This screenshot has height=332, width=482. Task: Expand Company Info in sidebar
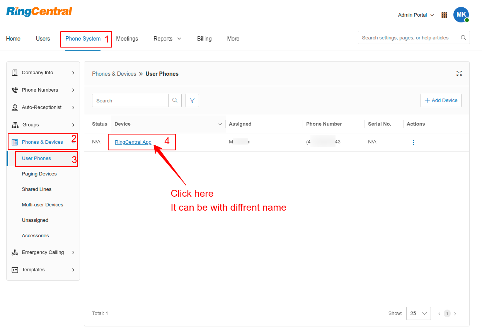tap(43, 73)
